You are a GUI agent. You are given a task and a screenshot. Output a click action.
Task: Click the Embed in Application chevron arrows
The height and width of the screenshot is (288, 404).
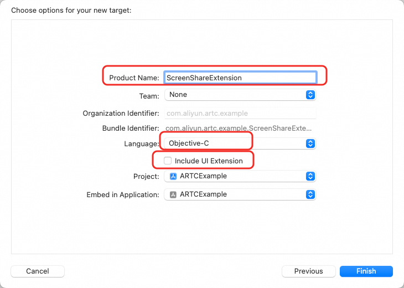coord(310,194)
